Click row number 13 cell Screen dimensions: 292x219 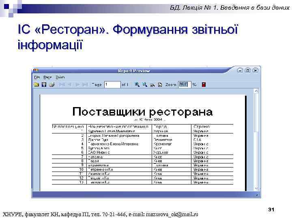[82, 182]
